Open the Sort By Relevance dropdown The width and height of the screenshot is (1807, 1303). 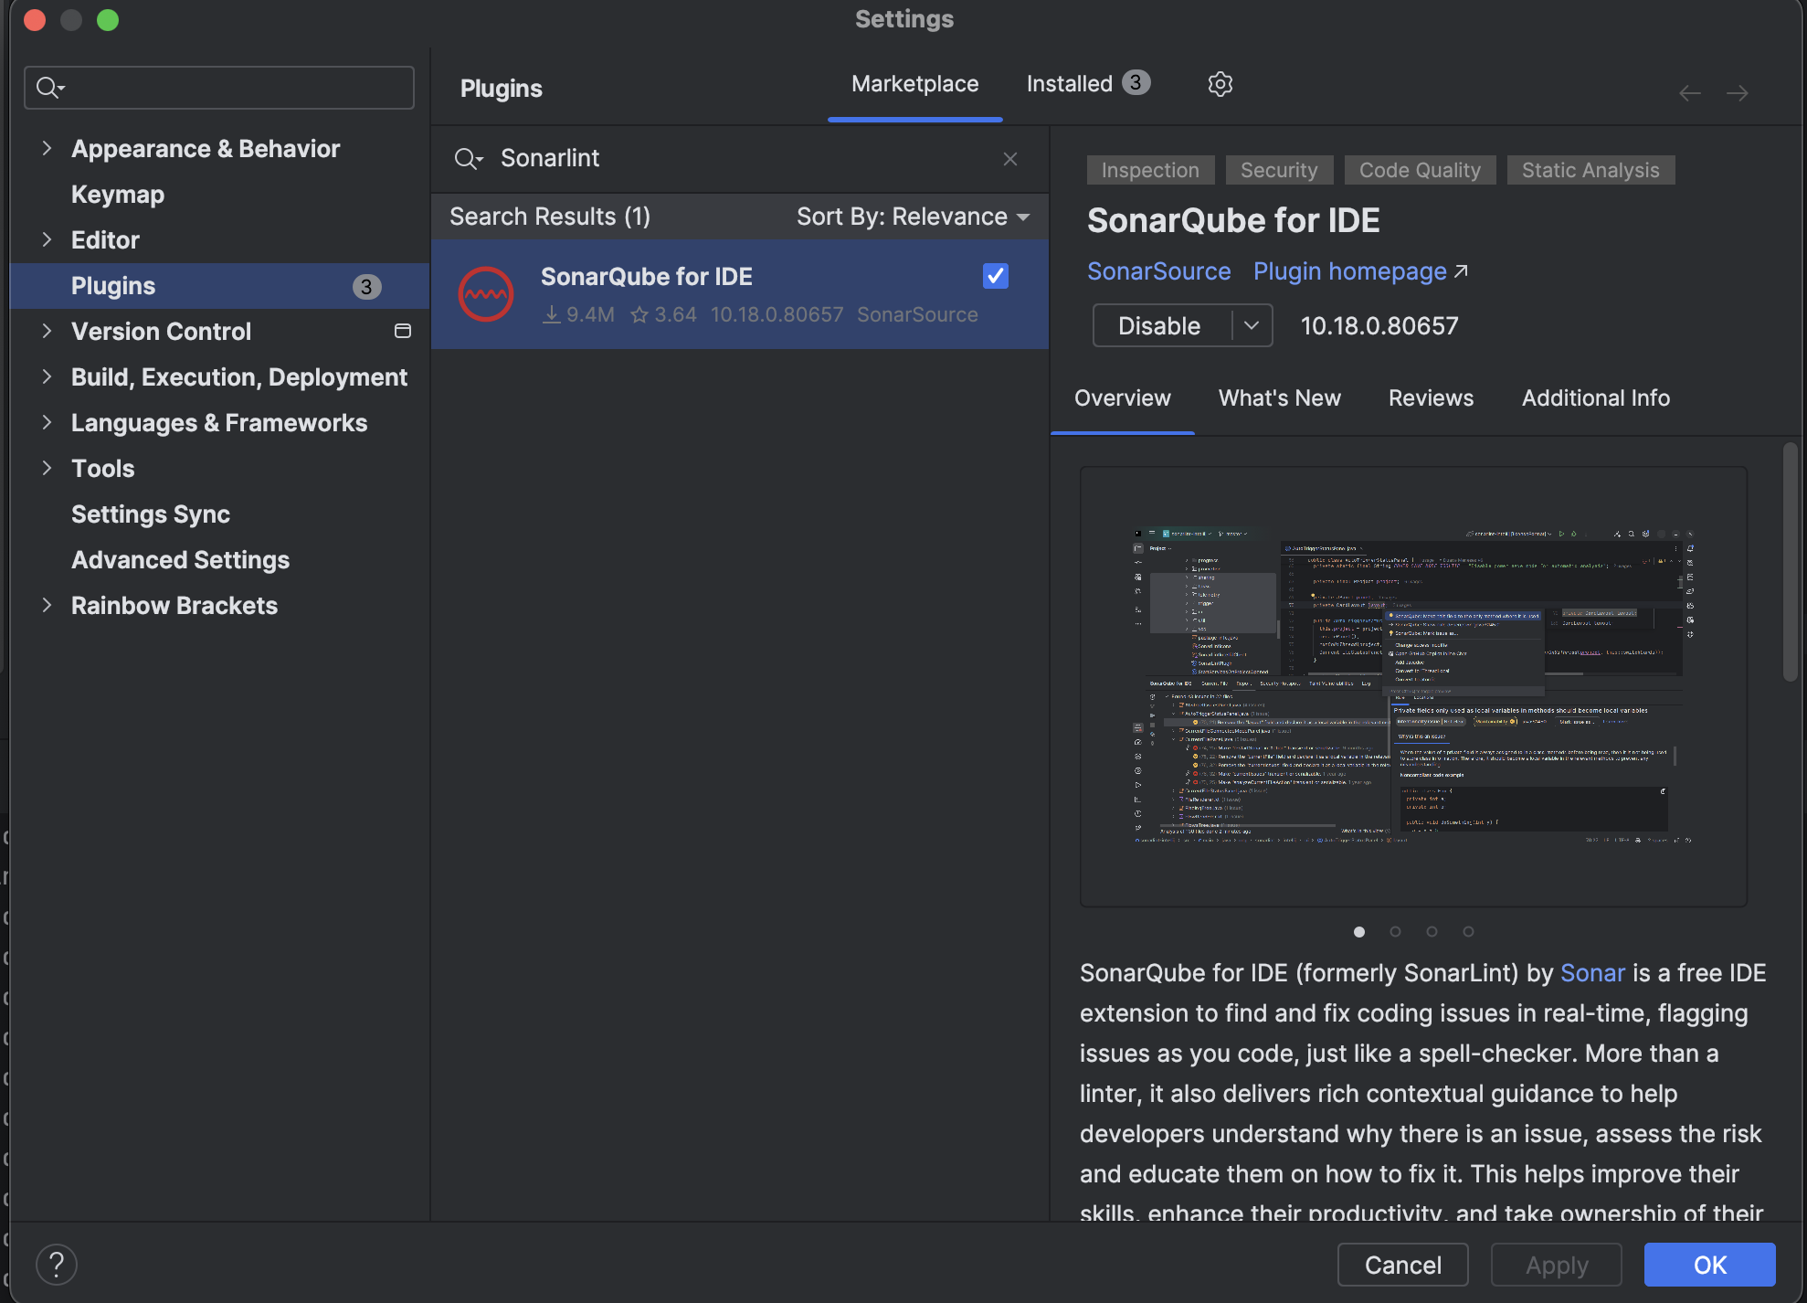point(913,217)
